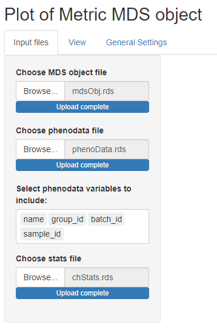
Task: Click the MDS upload complete progress bar
Action: [x=82, y=107]
